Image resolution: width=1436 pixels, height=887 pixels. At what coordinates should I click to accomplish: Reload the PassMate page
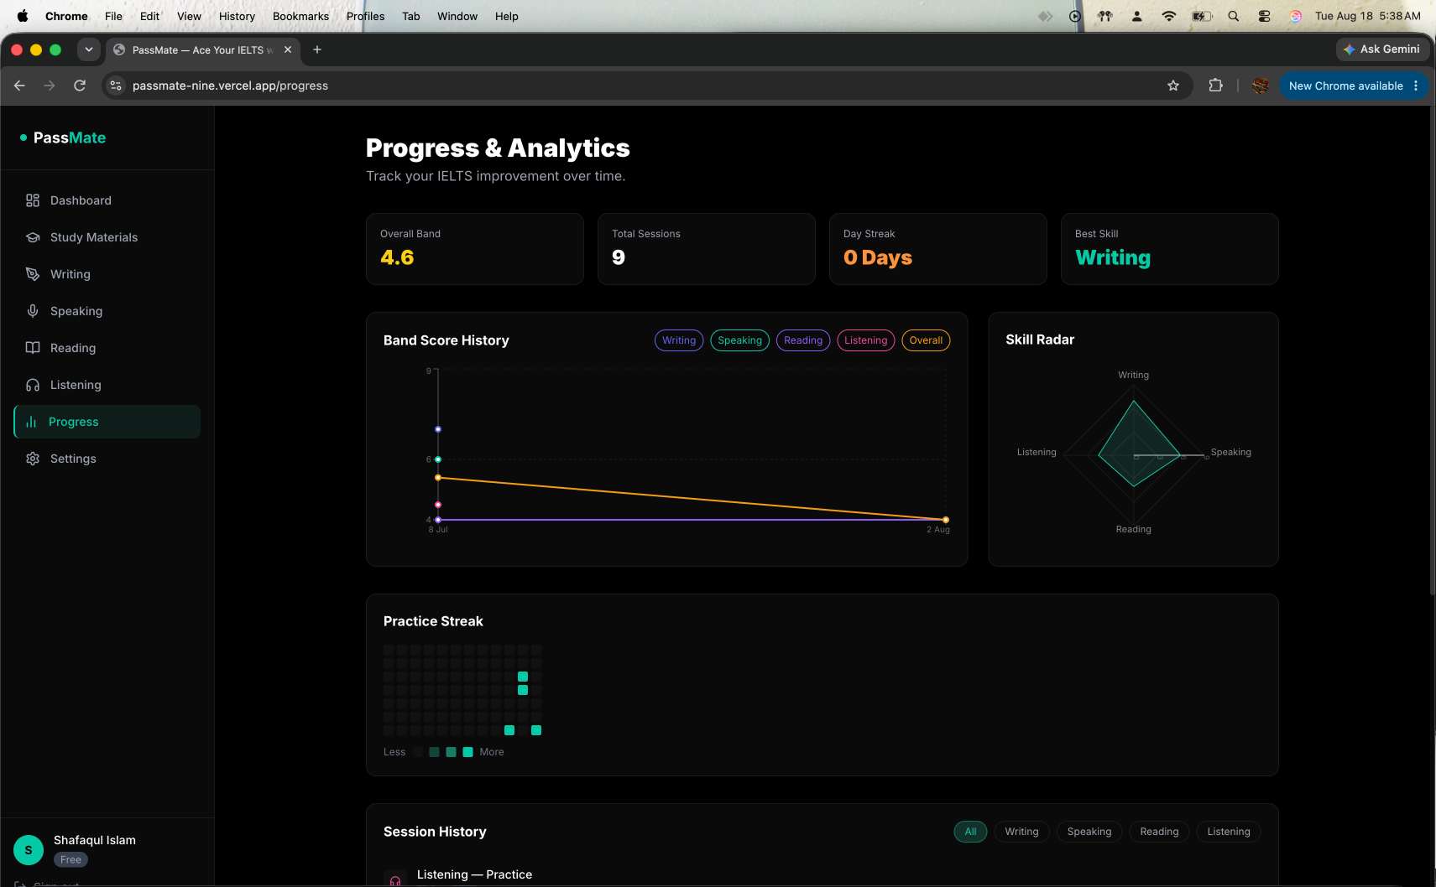point(80,86)
